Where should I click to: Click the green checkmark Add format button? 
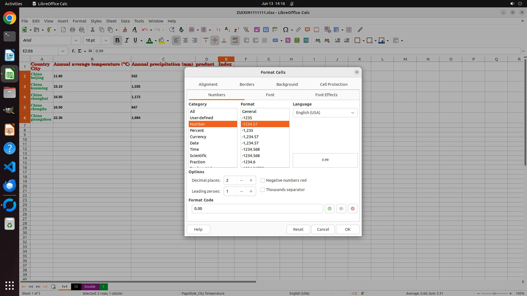click(329, 209)
